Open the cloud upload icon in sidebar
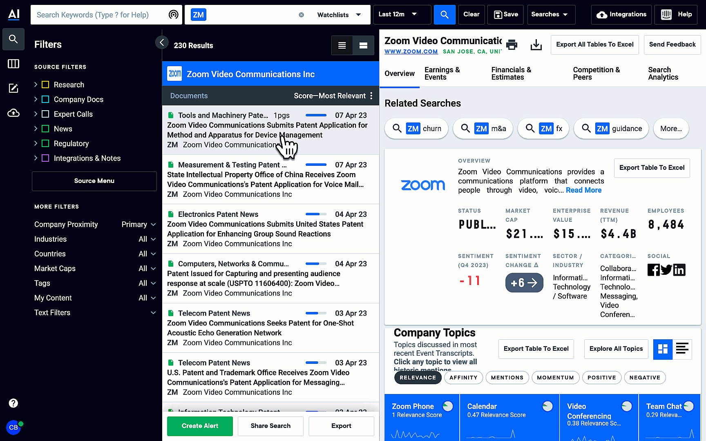The image size is (706, 441). [13, 113]
